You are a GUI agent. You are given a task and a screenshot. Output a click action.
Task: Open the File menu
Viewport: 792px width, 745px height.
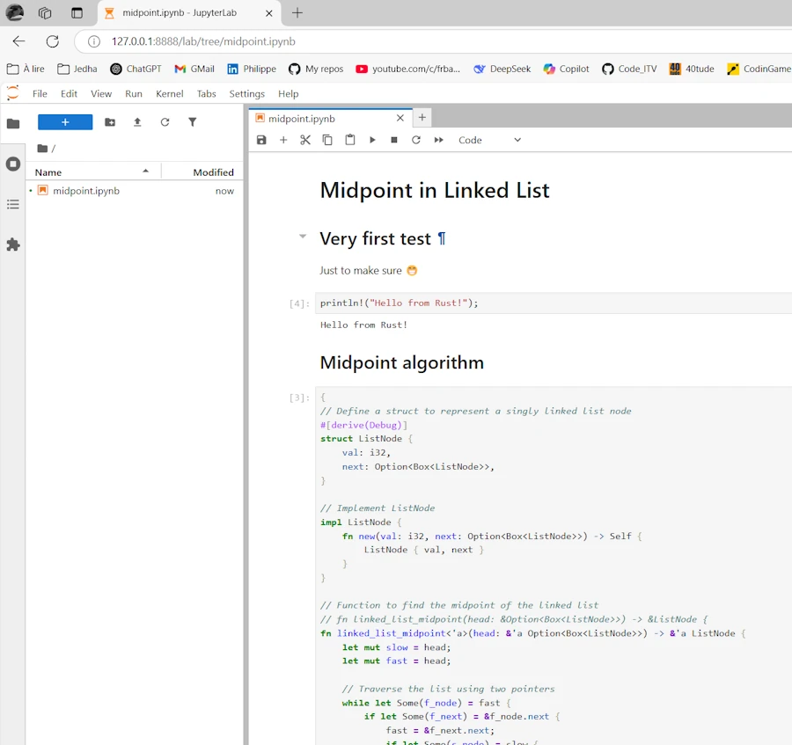tap(40, 94)
